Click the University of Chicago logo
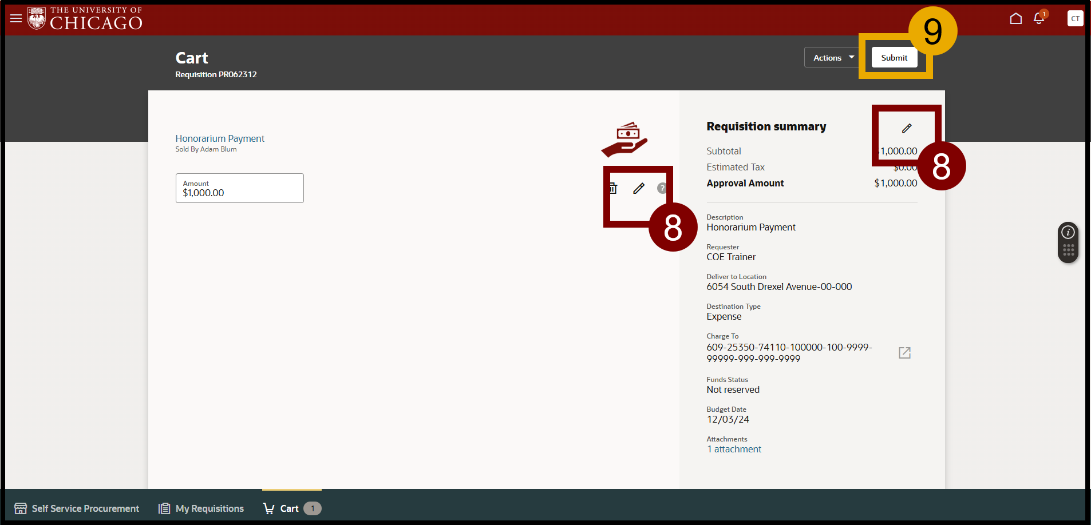1091x525 pixels. coord(85,18)
